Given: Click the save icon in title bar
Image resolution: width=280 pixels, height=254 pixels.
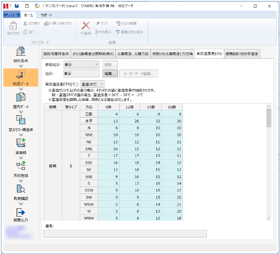Looking at the screenshot, I should coord(16,6).
